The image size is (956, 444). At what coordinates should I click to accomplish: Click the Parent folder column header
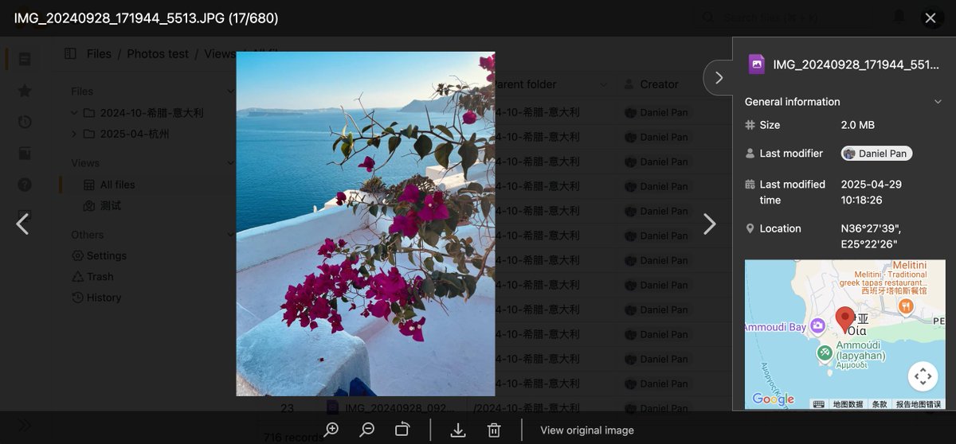coord(525,84)
